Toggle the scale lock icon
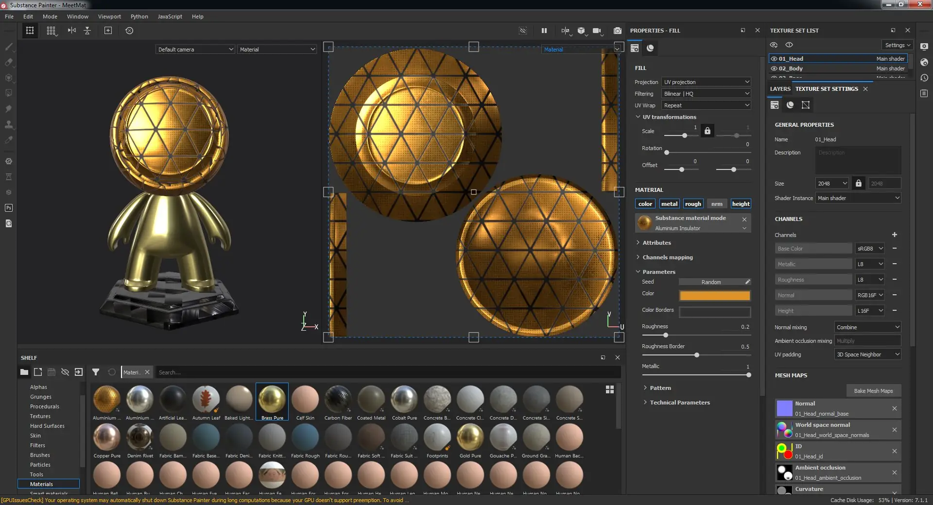 pos(708,131)
